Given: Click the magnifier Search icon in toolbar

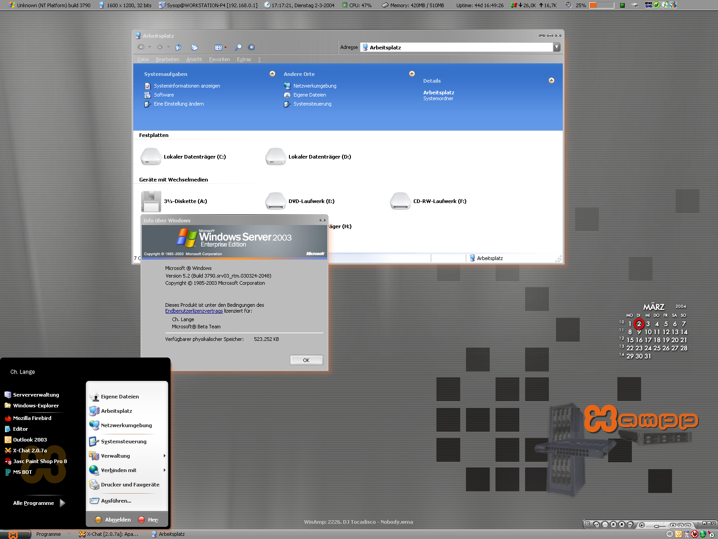Looking at the screenshot, I should (238, 47).
